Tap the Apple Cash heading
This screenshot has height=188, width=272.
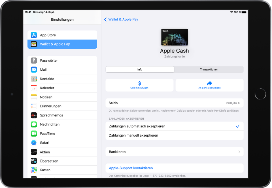[175, 51]
